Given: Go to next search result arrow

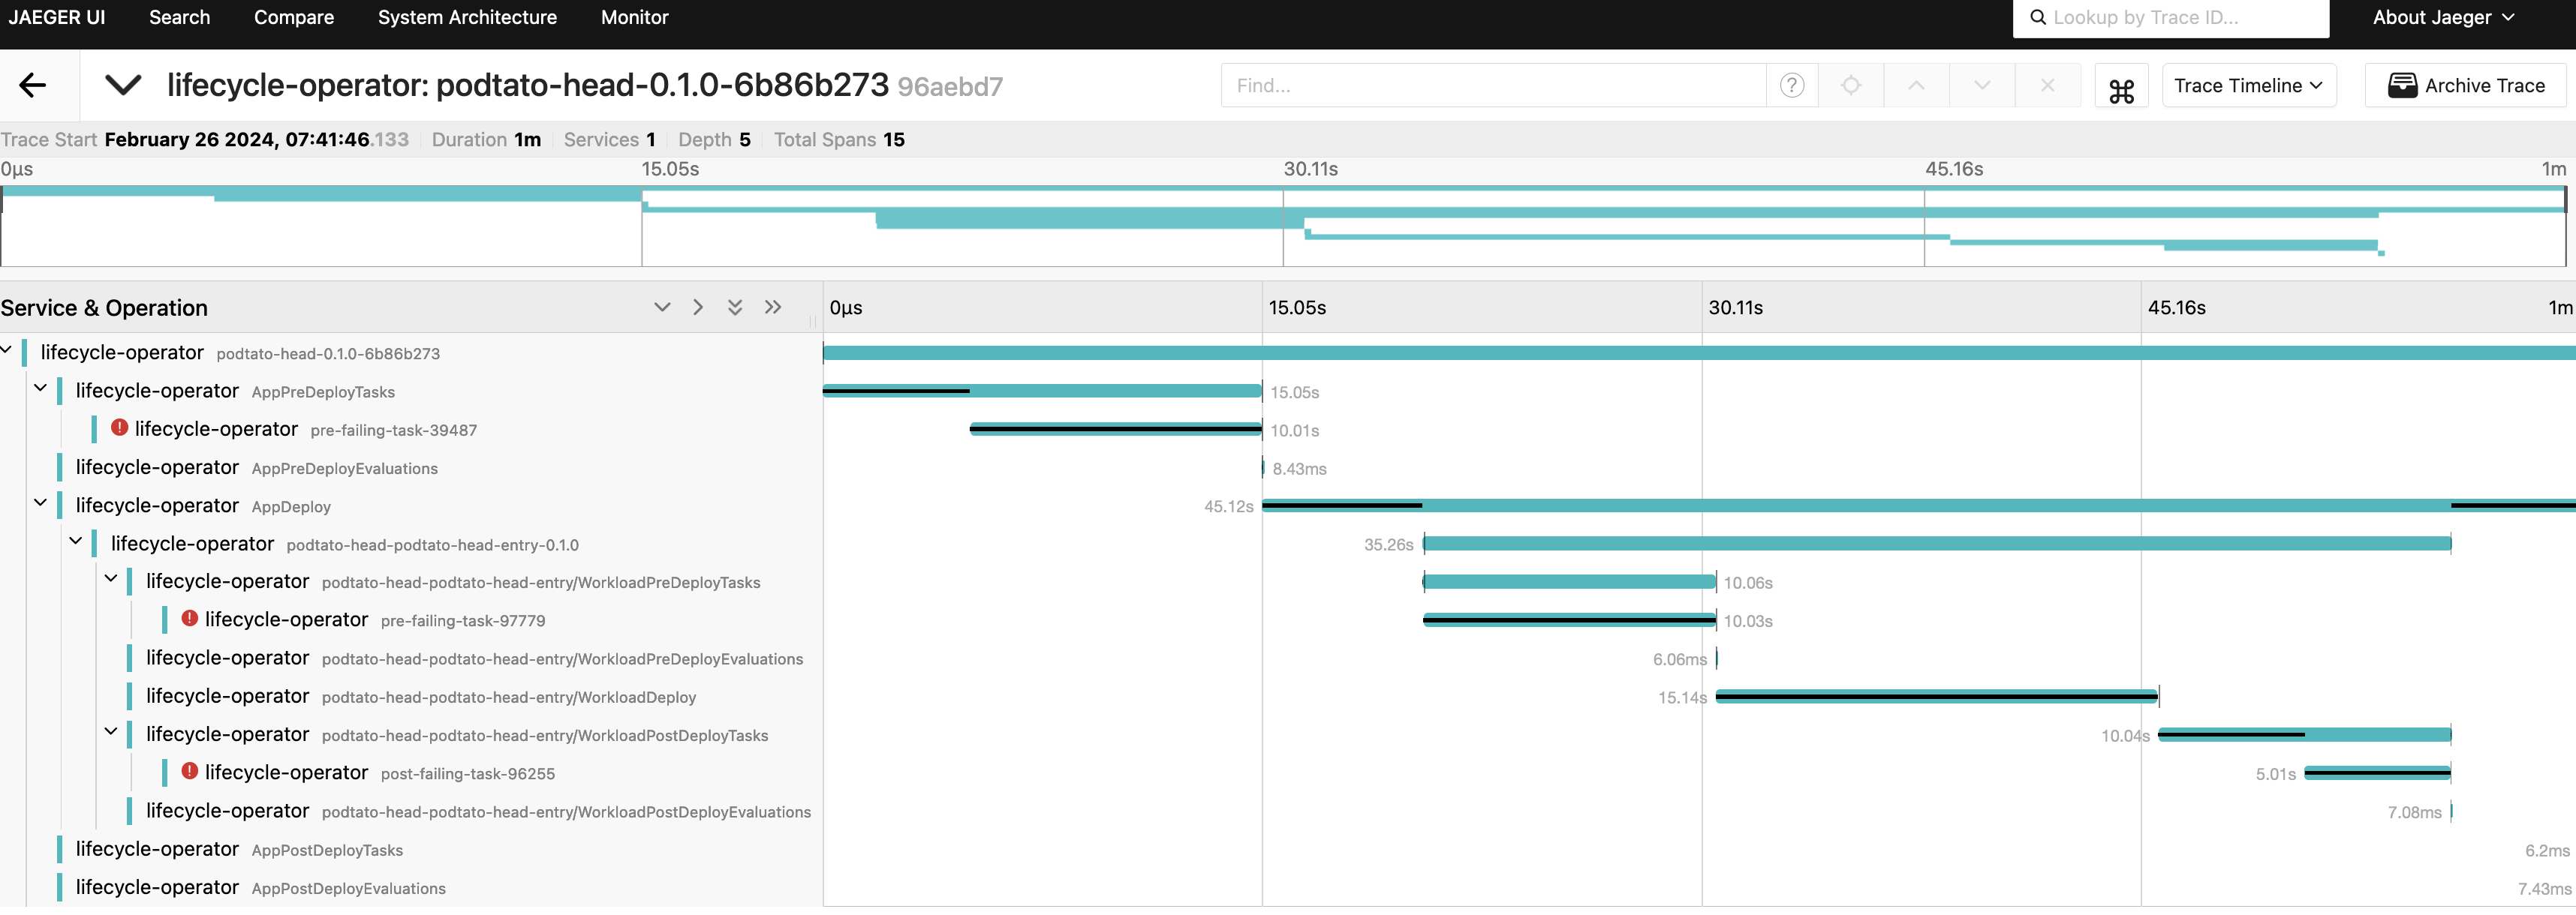Looking at the screenshot, I should point(1981,86).
